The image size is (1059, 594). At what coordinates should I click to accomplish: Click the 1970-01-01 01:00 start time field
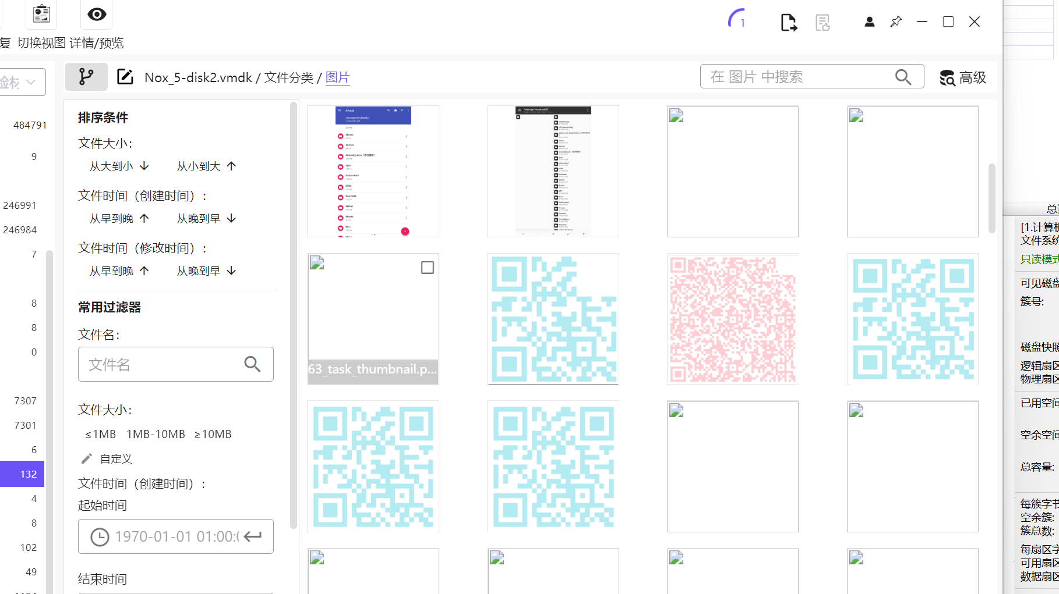176,536
